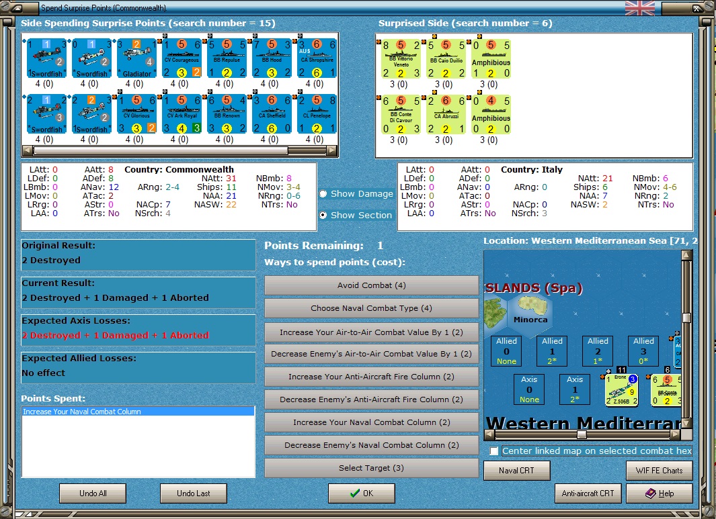Select the BB Renown battleship unit
Screen dimensions: 716x519
(227, 114)
